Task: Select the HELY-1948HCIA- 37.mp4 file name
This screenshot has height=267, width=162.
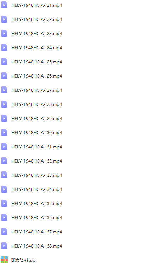Action: coord(37,232)
